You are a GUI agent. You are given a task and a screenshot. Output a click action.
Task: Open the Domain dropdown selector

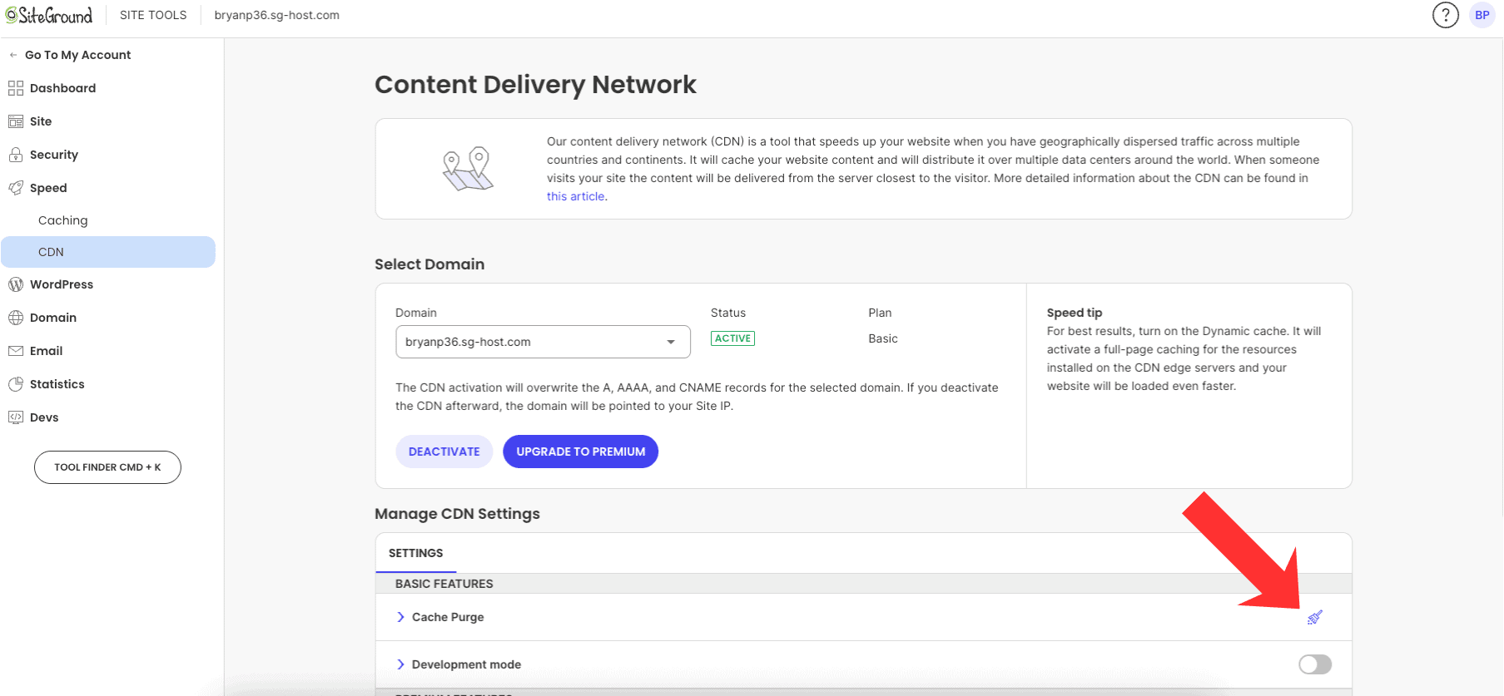pos(543,342)
